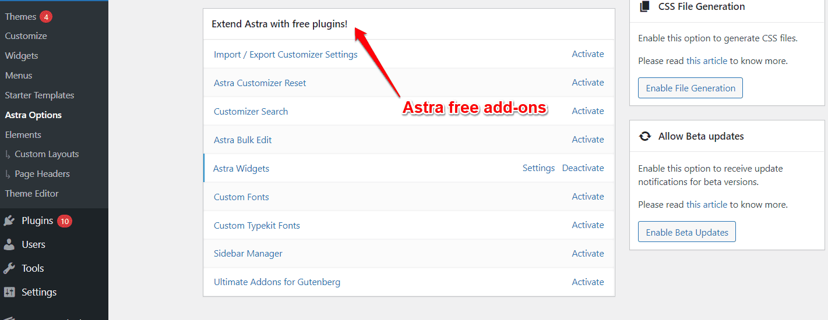Open Page Headers submenu item
Image resolution: width=828 pixels, height=320 pixels.
coord(42,174)
